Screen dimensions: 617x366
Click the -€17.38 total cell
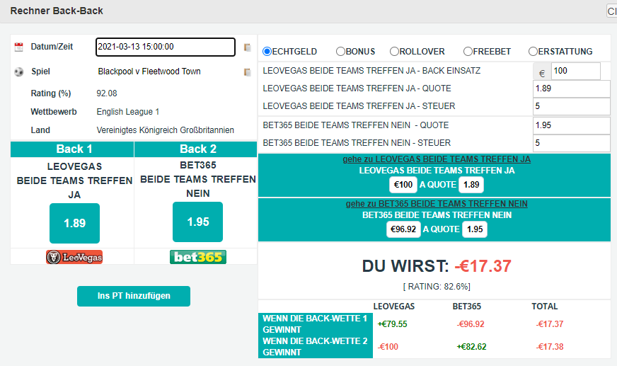pos(550,347)
